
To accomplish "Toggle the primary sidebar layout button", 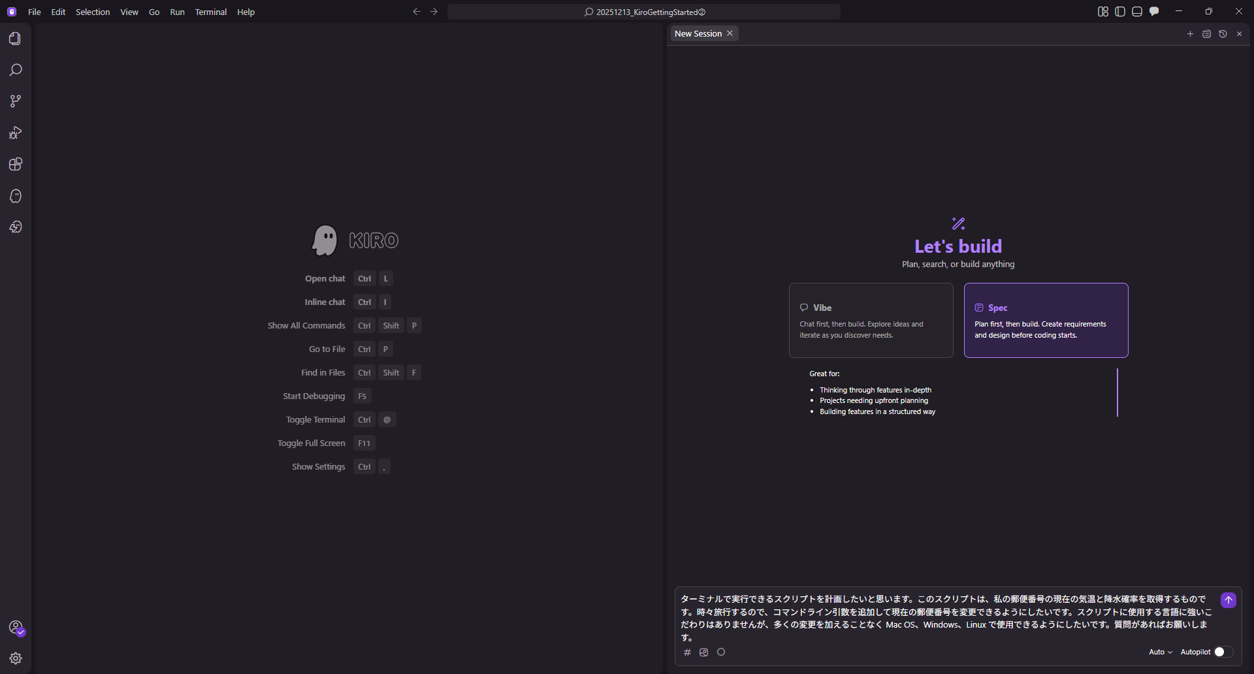I will coord(1120,12).
